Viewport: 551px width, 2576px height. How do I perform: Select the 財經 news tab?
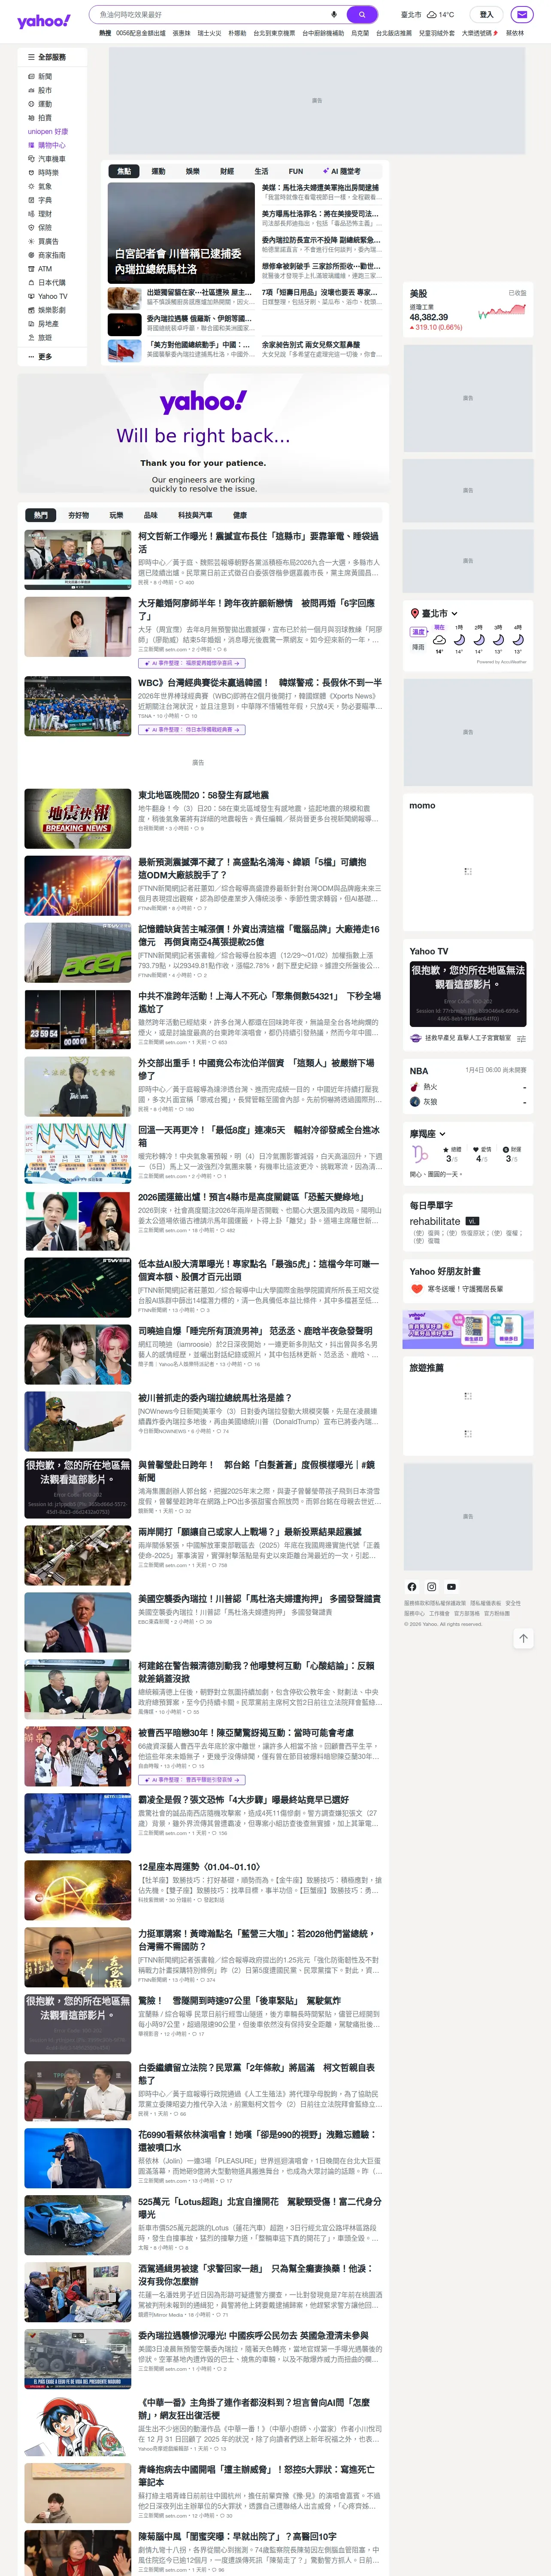[x=227, y=171]
